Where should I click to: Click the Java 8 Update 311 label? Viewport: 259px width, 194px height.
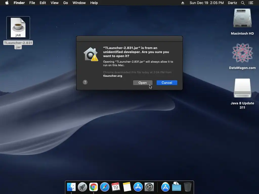click(242, 105)
